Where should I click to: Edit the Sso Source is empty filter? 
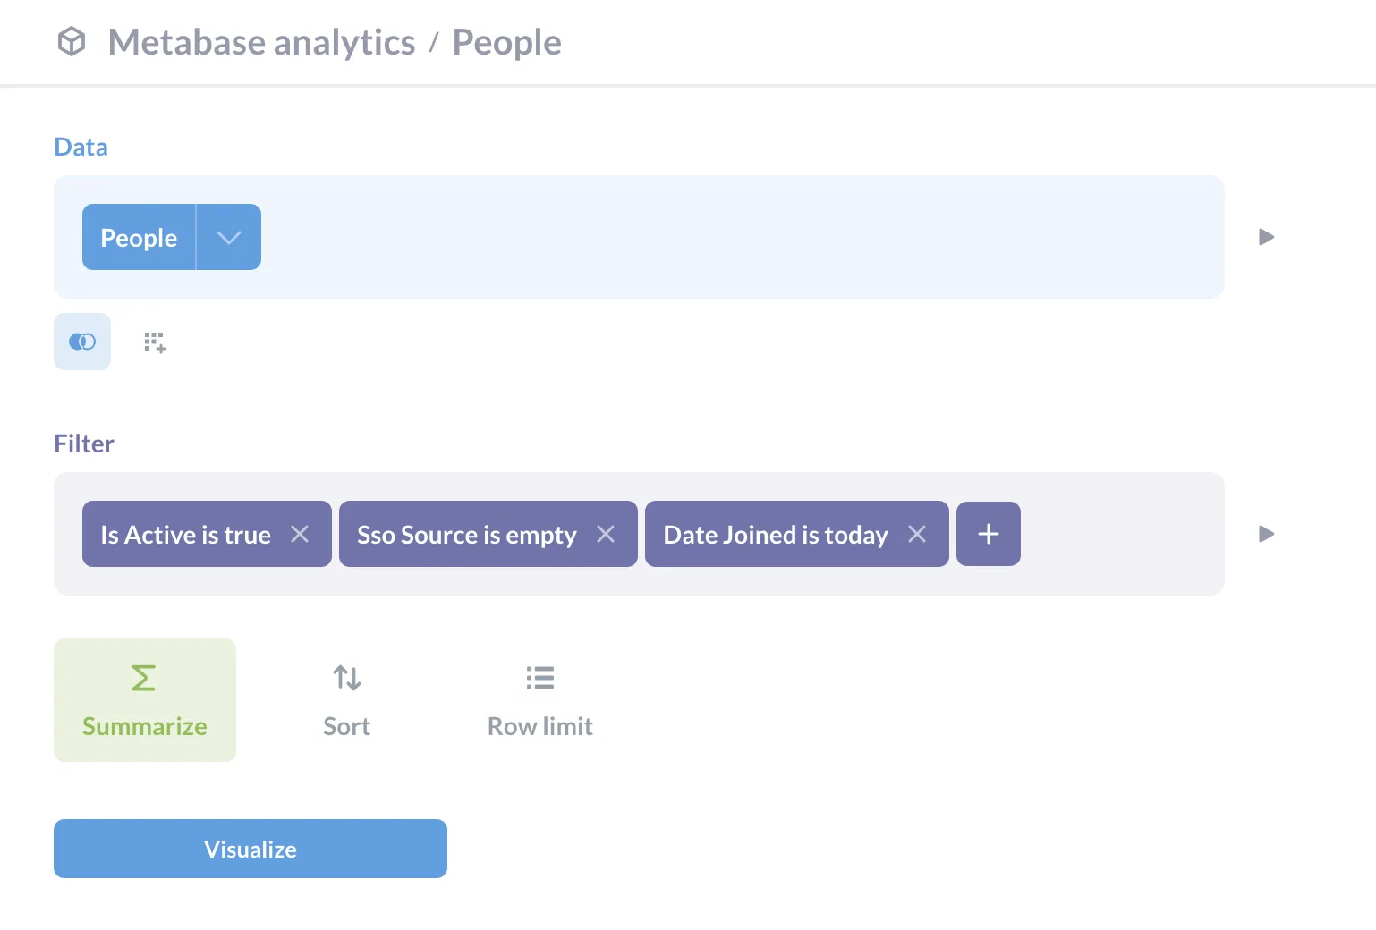tap(466, 535)
